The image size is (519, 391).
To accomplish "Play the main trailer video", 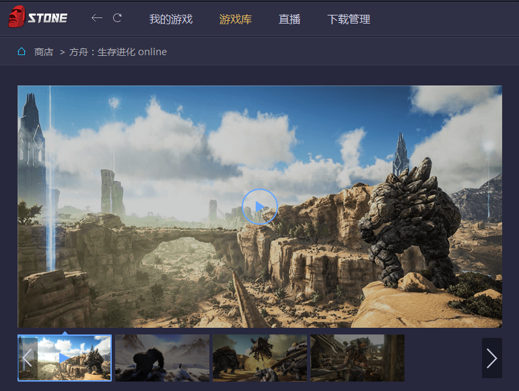I will [260, 207].
